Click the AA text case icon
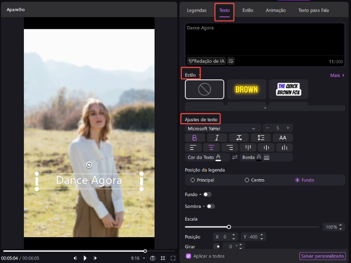 point(283,138)
